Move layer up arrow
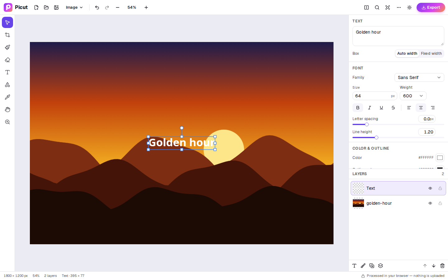Image resolution: width=448 pixels, height=280 pixels. point(425,266)
